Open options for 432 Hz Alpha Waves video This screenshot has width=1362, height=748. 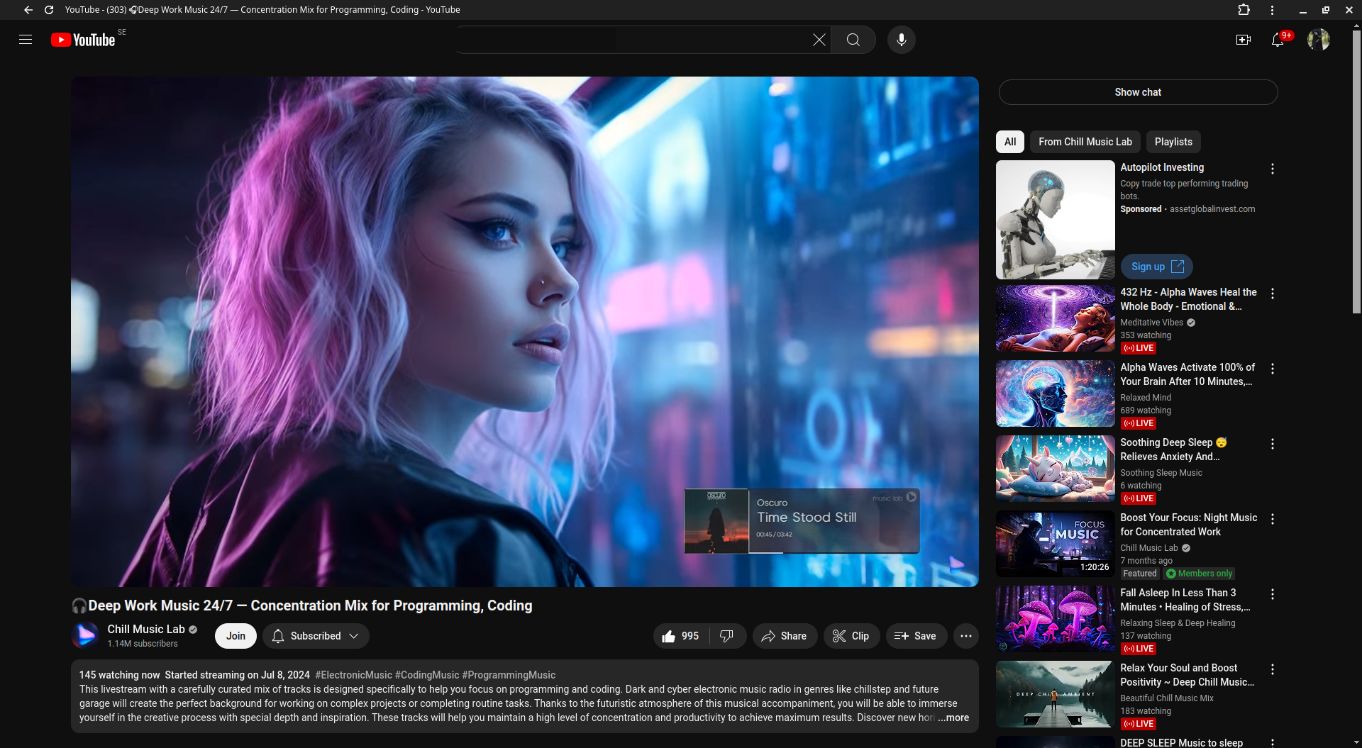[x=1272, y=294]
